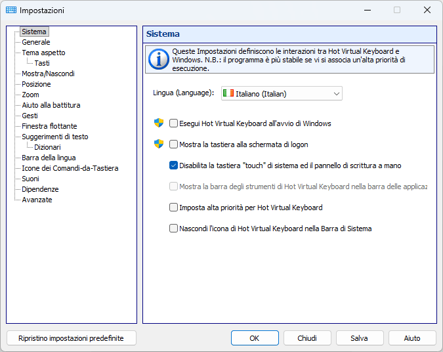Uncheck Disabilita la tastiera touch di sistema
Viewport: 443px width, 352px height.
pyautogui.click(x=173, y=165)
